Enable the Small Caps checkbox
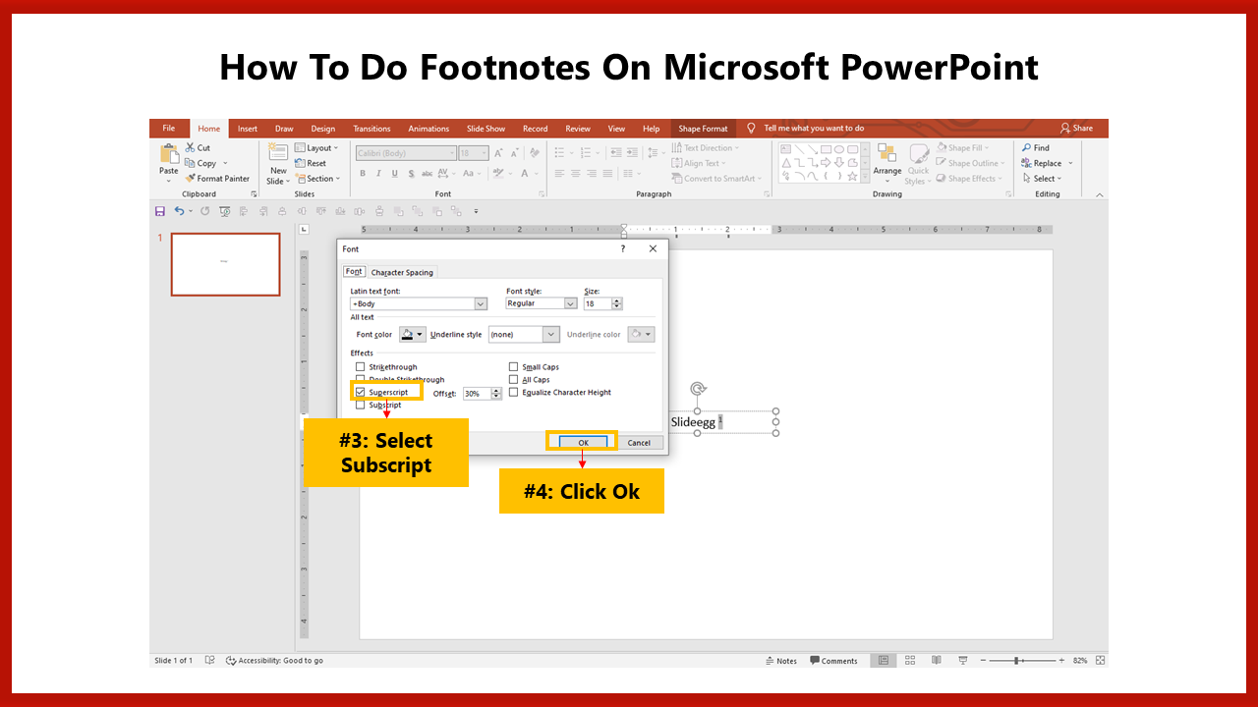The image size is (1258, 707). (513, 367)
